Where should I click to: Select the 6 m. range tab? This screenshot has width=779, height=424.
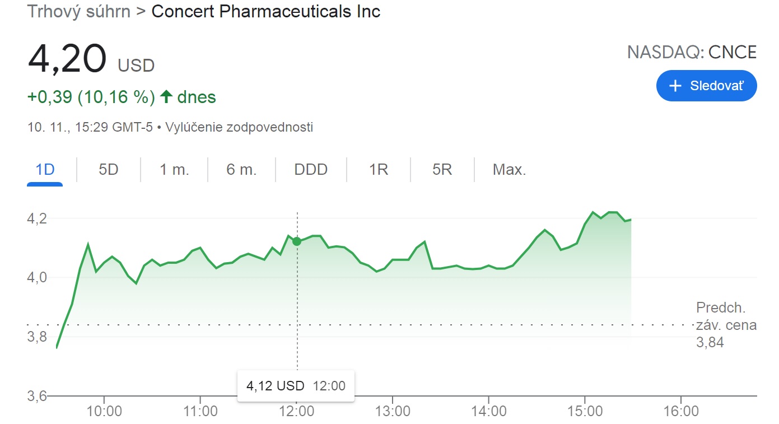point(241,169)
